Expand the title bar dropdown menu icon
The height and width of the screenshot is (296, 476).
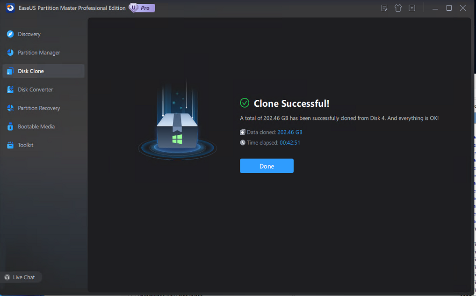(412, 8)
